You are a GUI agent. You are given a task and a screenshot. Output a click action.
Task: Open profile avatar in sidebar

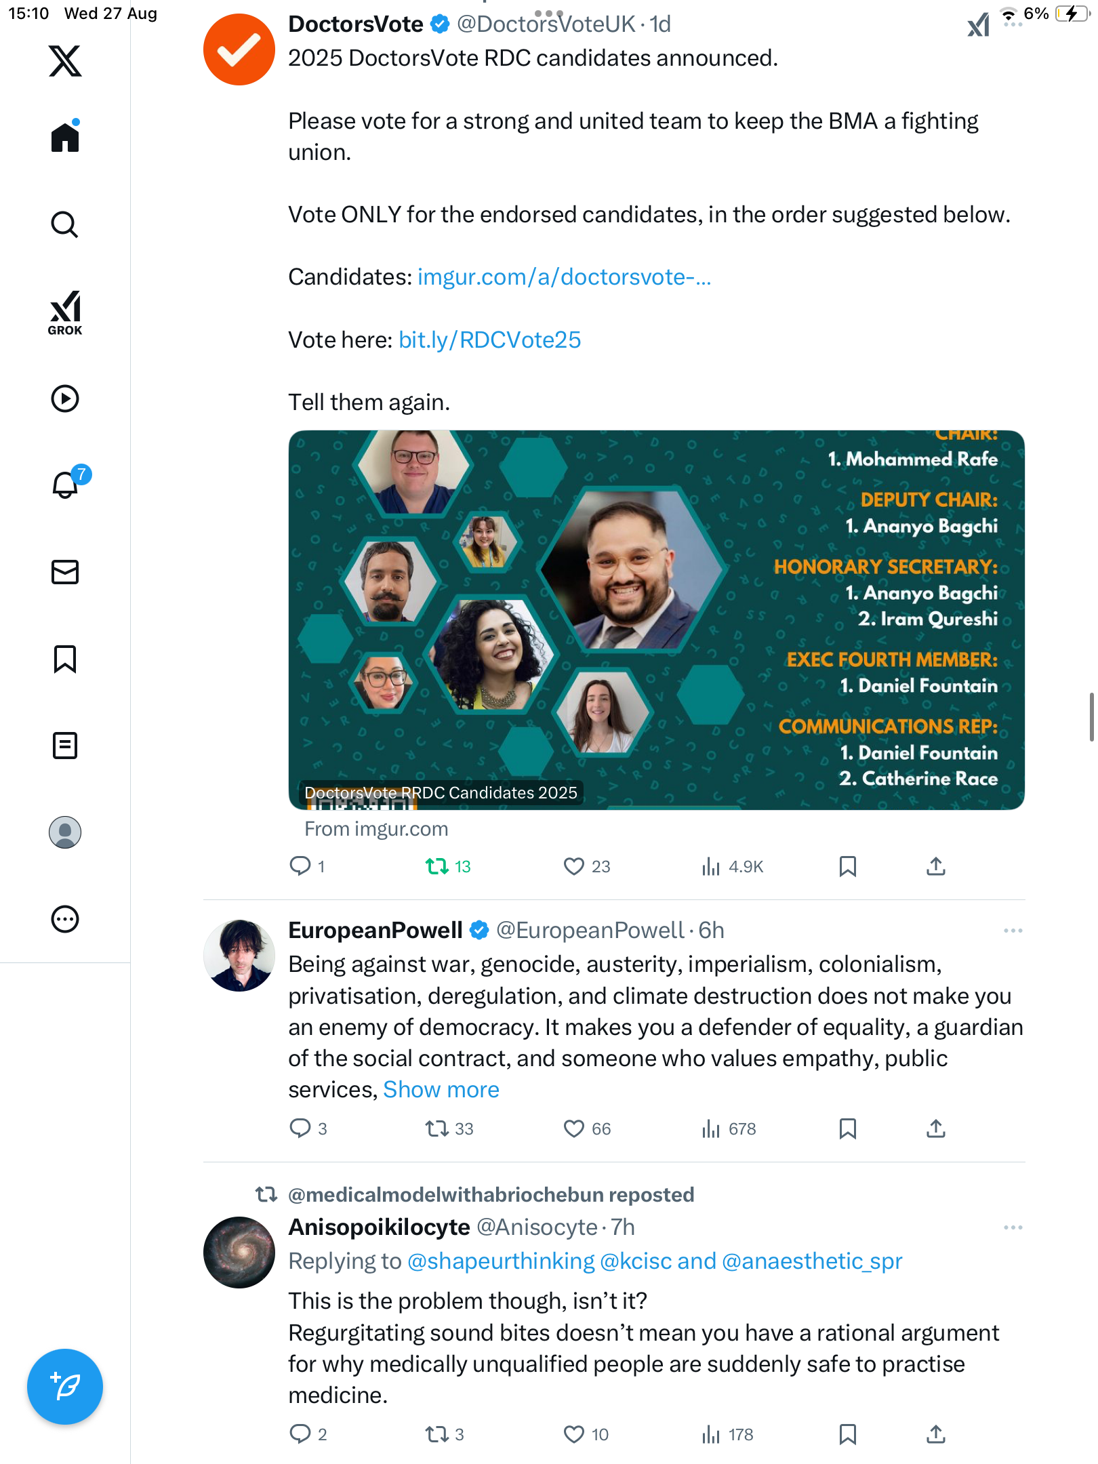[65, 832]
